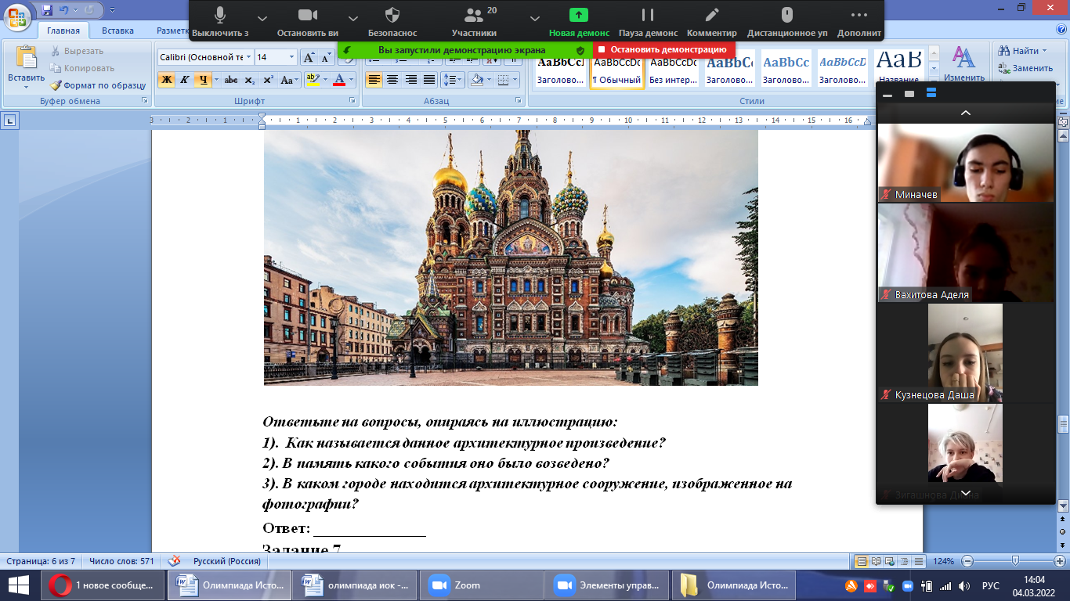Select Кузнецова Даша's video thumbnail
This screenshot has height=601, width=1070.
point(965,353)
